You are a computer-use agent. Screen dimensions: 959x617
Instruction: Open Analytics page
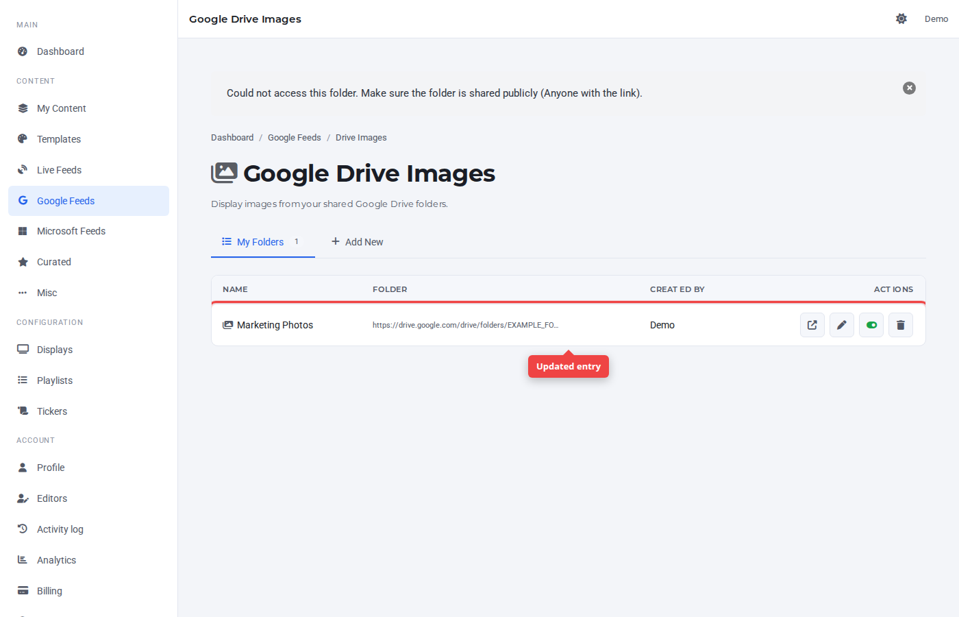point(88,560)
